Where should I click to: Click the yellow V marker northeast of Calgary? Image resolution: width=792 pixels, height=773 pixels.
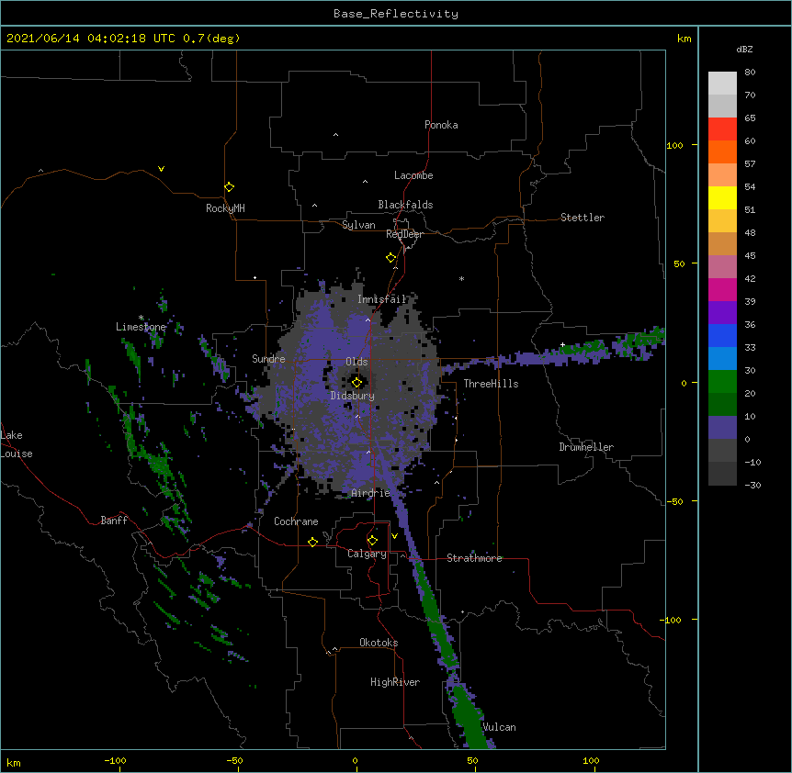coord(394,536)
